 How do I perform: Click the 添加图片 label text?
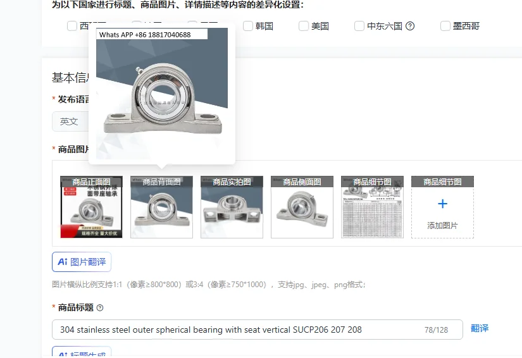pyautogui.click(x=442, y=226)
